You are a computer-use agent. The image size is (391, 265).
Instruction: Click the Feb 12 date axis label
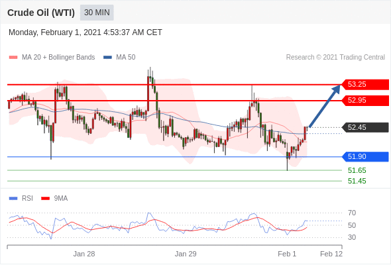coord(331,254)
